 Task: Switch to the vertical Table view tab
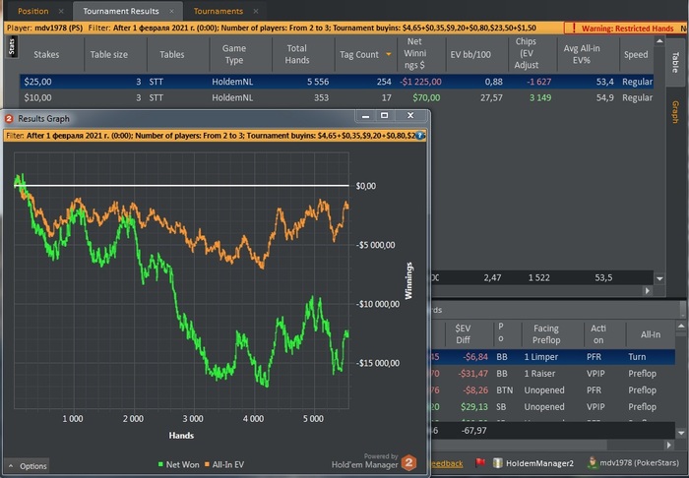(x=675, y=62)
